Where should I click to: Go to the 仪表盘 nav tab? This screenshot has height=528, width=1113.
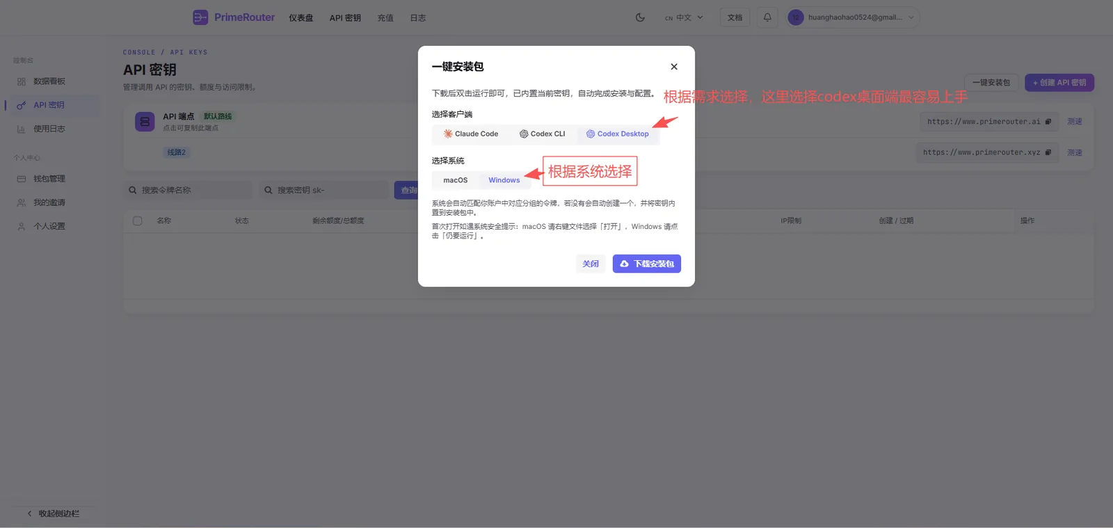coord(301,18)
